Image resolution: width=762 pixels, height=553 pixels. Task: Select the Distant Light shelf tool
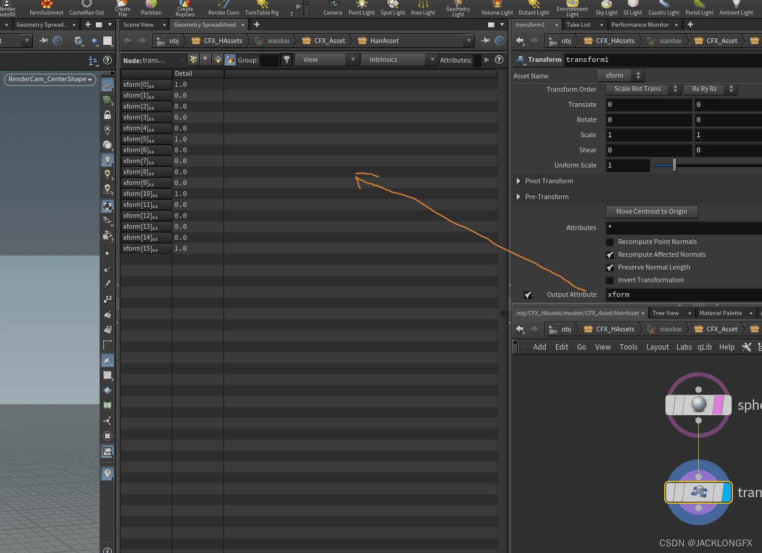[534, 8]
